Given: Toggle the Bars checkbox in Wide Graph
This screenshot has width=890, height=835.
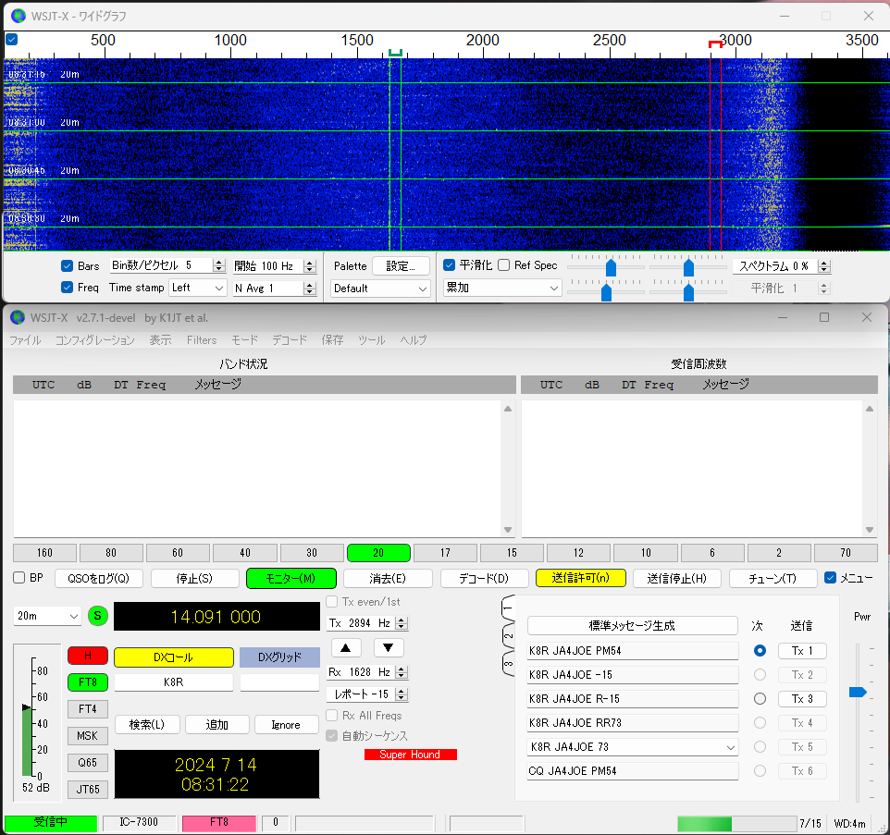Looking at the screenshot, I should click(67, 266).
